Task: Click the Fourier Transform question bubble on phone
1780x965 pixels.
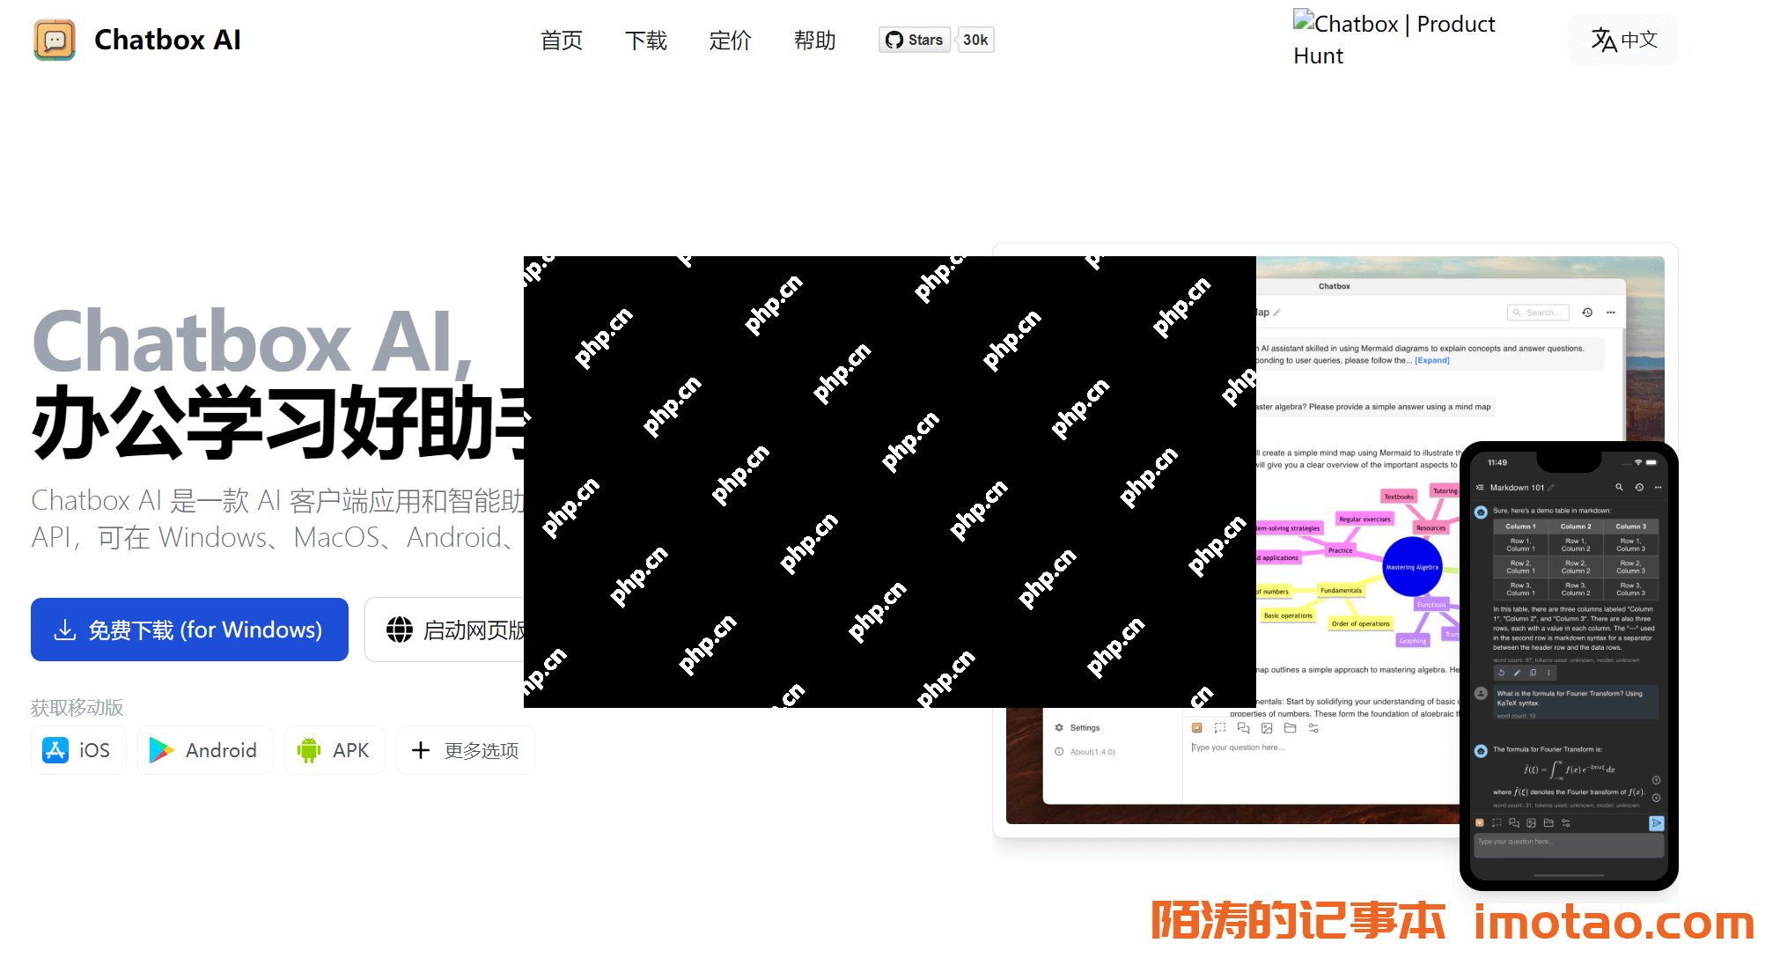Action: pos(1576,703)
